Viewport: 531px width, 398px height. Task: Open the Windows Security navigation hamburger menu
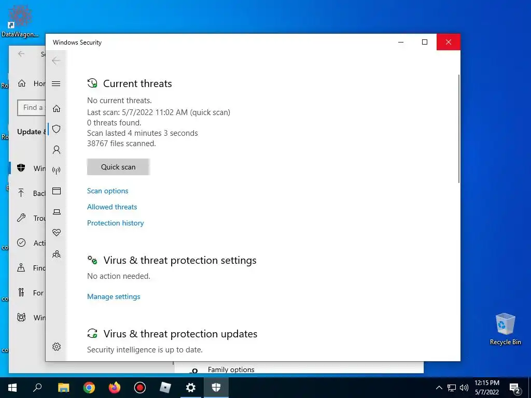56,83
